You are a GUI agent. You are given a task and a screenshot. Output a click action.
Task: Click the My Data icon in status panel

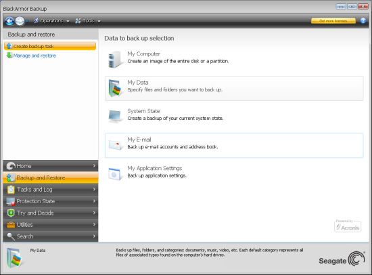(x=14, y=258)
